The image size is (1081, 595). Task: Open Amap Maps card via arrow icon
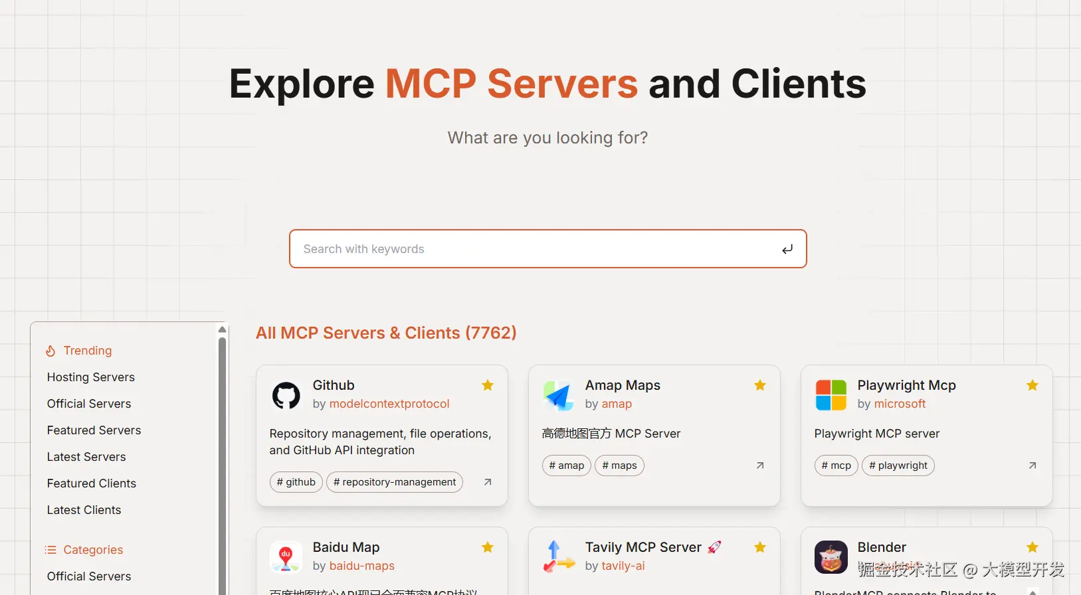(760, 466)
